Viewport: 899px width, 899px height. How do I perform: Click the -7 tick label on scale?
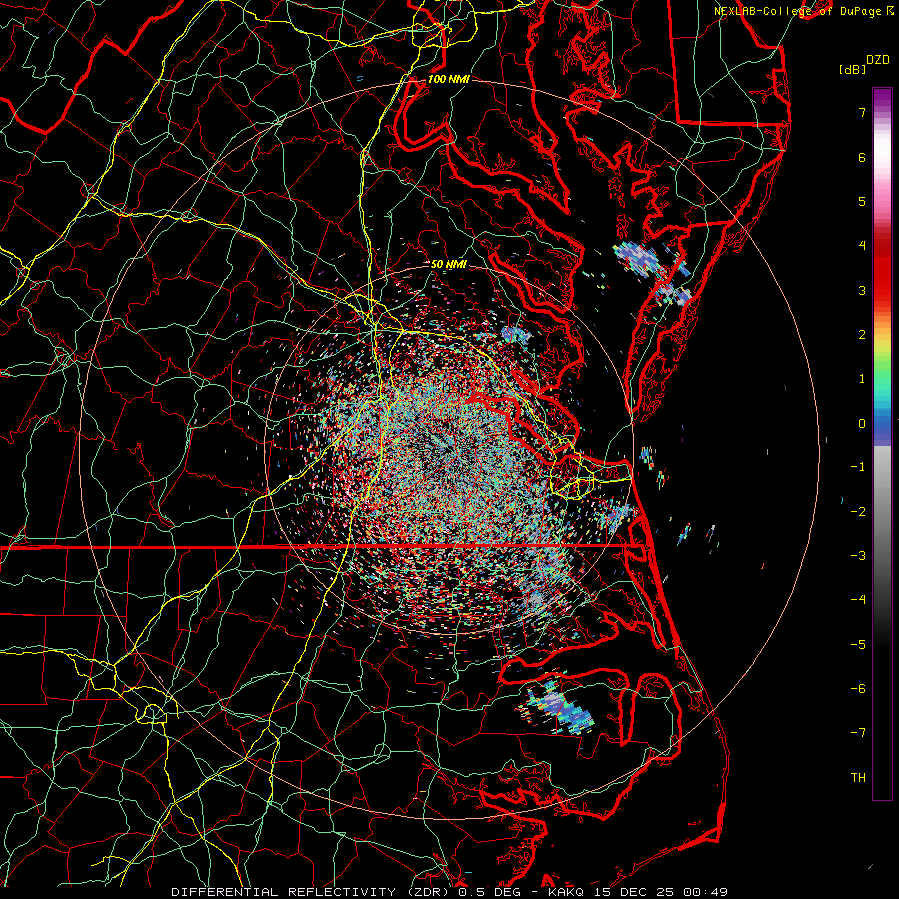pyautogui.click(x=858, y=733)
